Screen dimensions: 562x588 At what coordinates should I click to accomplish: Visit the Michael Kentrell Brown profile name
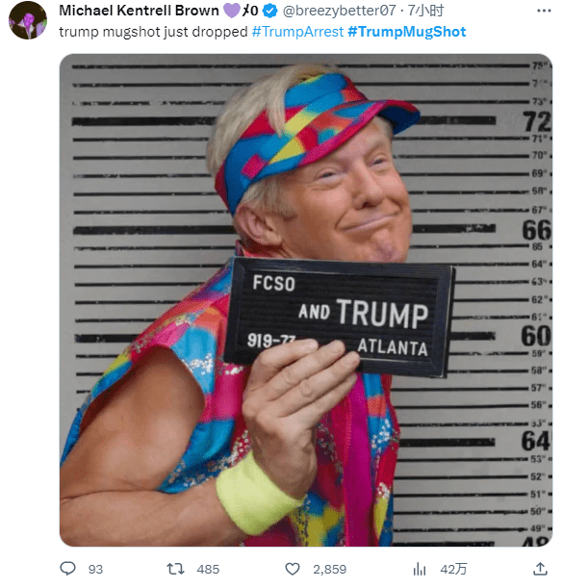click(x=139, y=11)
